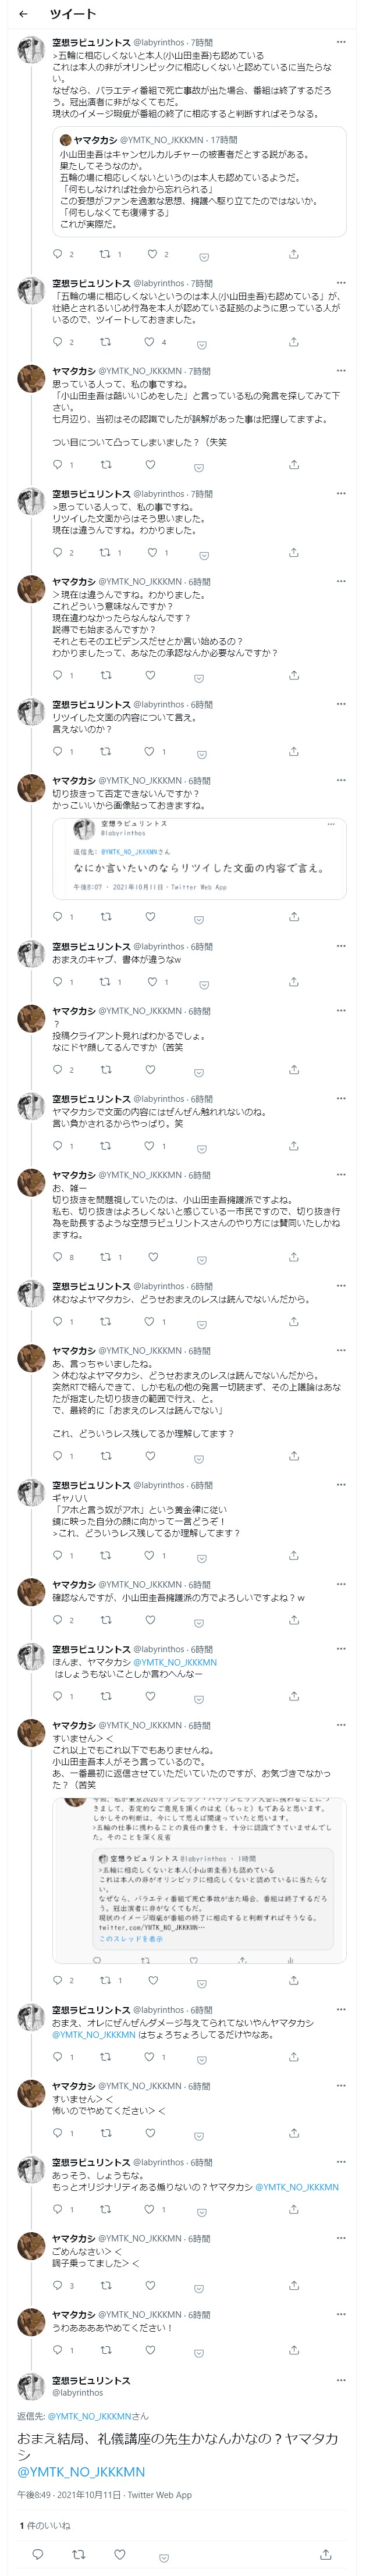
Task: Like the 'リツイした文面の内容について言え' tweet
Action: pyautogui.click(x=150, y=751)
